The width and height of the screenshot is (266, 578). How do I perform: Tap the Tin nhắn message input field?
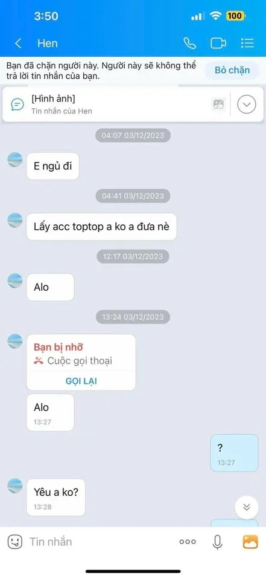pos(100,542)
